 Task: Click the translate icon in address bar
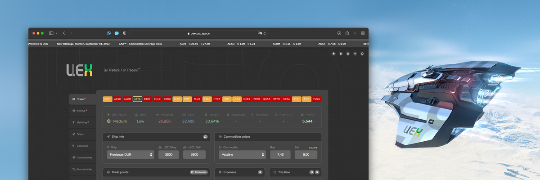260,33
